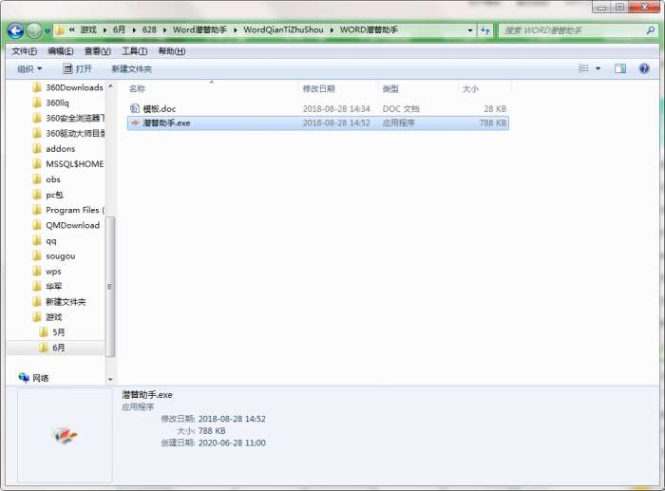This screenshot has width=665, height=491.
Task: Select the 5月 subfolder in tree
Action: point(51,332)
